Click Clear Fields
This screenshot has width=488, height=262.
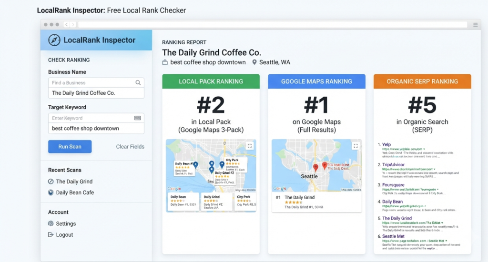tap(130, 147)
